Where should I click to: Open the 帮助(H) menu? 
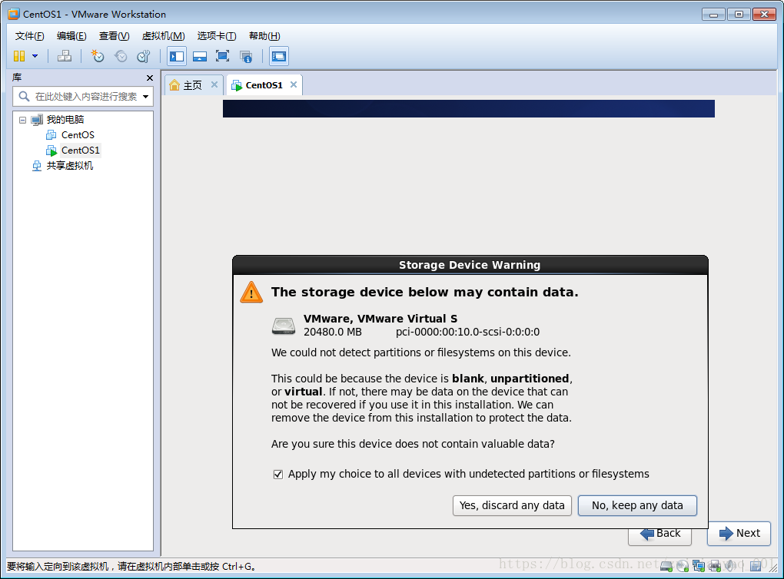click(x=264, y=36)
